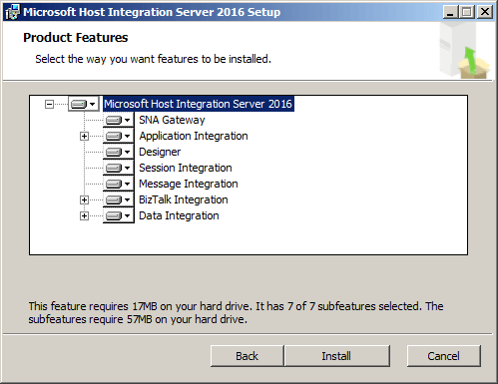Open install options for Application Integration feature
The height and width of the screenshot is (384, 498).
click(118, 136)
